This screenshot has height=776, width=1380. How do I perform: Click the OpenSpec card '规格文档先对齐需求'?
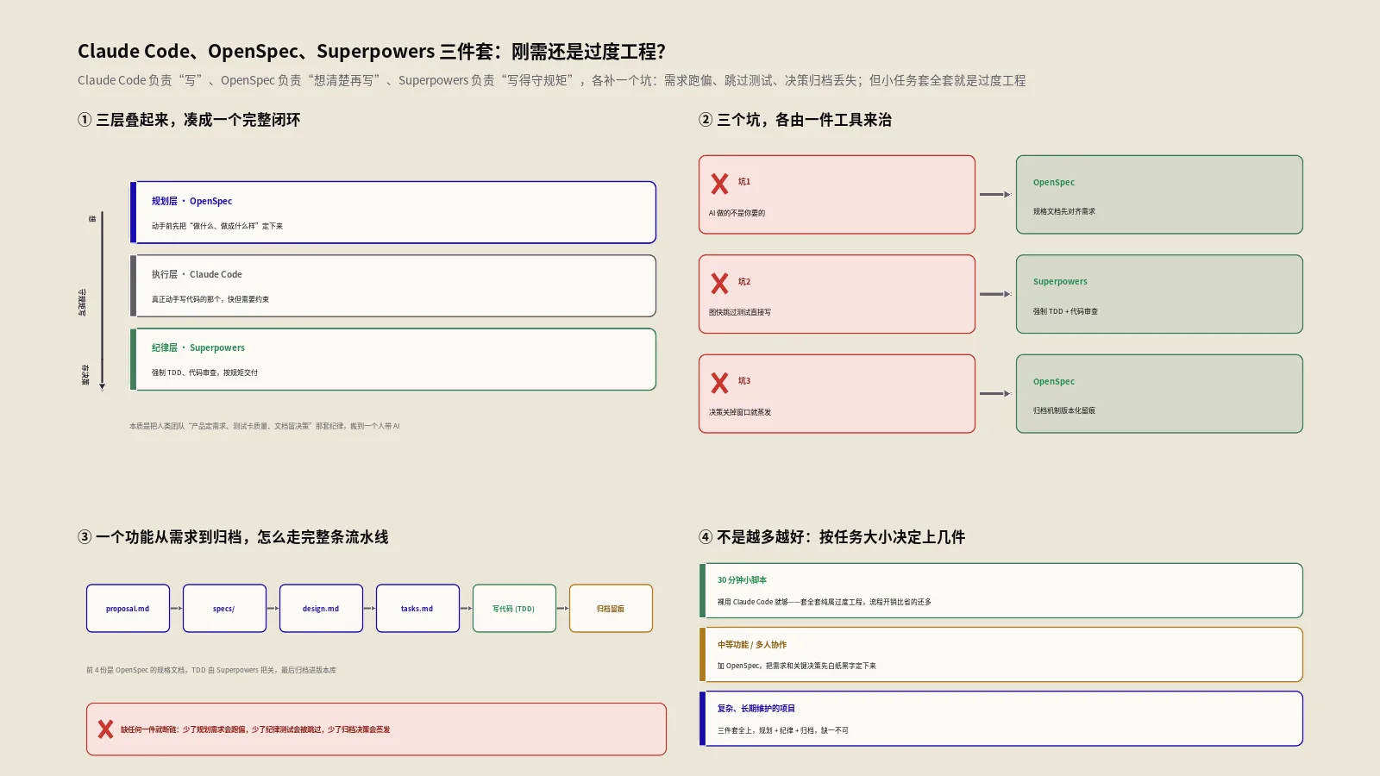coord(1159,195)
